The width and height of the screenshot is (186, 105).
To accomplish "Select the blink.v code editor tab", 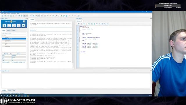I will click(79, 21).
